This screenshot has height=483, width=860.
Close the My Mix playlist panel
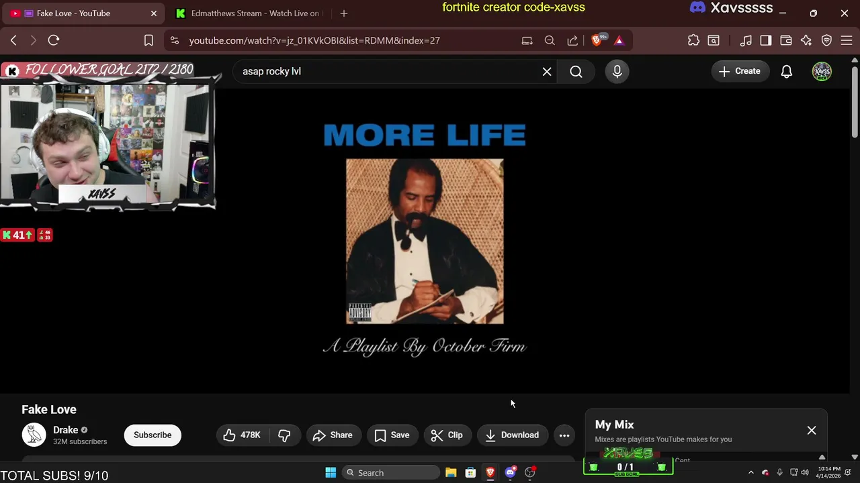(812, 430)
